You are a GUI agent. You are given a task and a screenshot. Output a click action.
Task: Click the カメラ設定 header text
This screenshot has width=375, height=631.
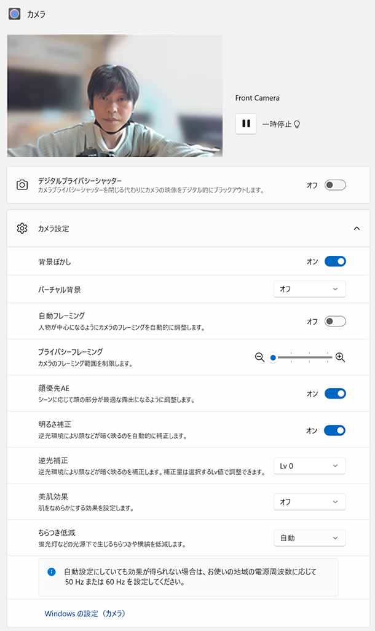pos(53,229)
